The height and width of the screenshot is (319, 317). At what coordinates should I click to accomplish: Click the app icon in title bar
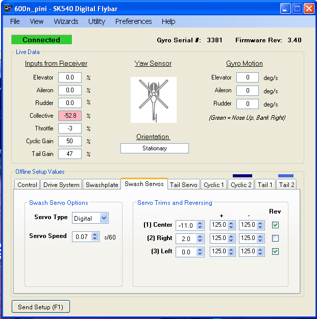tap(8, 9)
